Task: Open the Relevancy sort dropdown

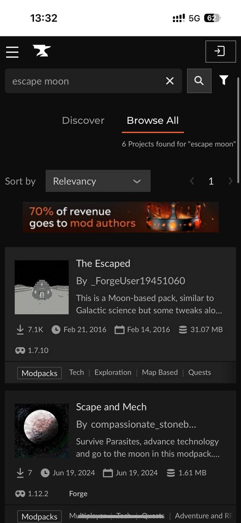Action: pos(98,181)
